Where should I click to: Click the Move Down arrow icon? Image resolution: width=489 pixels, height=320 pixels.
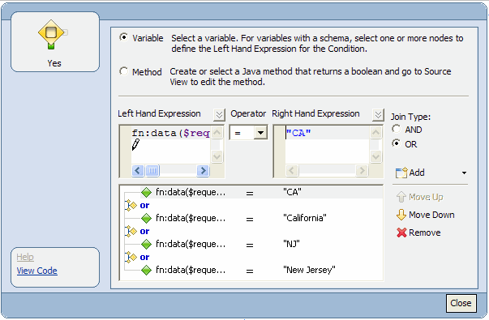[x=401, y=215]
